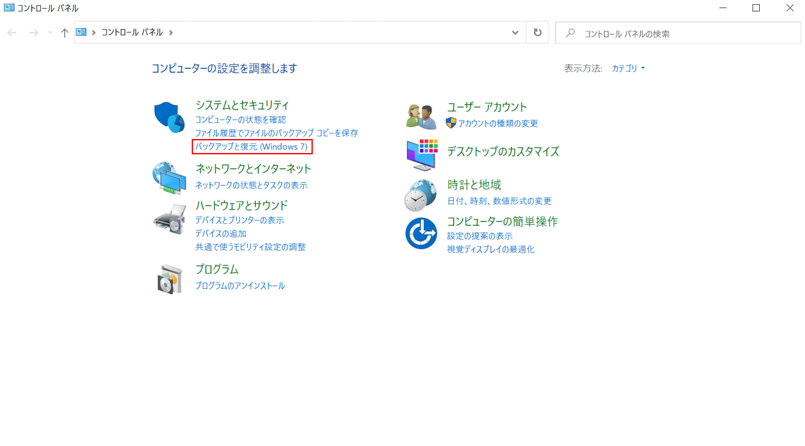
Task: Open the Network and Internet globe icon
Action: pyautogui.click(x=169, y=178)
